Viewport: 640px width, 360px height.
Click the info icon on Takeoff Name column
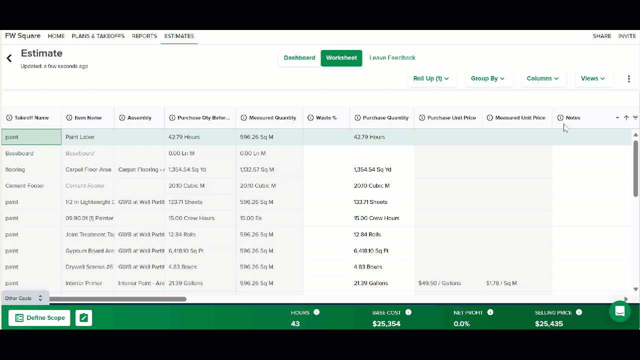pyautogui.click(x=9, y=118)
